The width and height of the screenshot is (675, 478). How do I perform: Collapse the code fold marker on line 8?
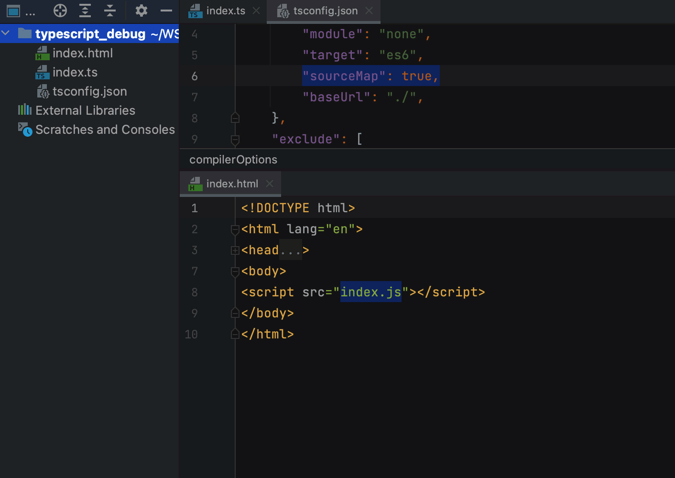[x=235, y=118]
